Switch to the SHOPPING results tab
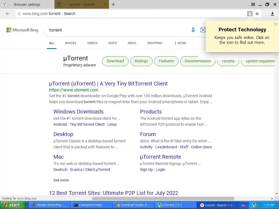Viewport: 279px width, 209px height. pos(155,43)
